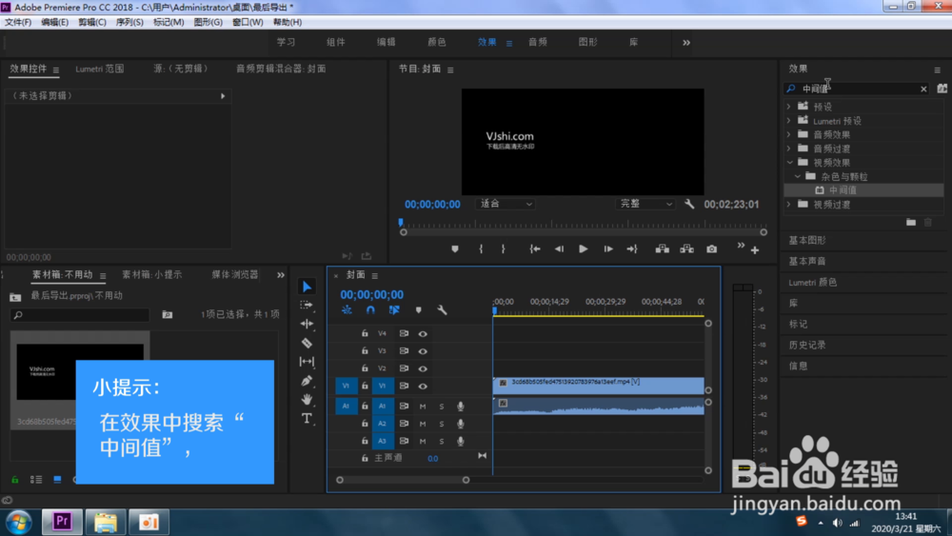Play the program monitor sequence
The width and height of the screenshot is (952, 536).
click(x=583, y=248)
